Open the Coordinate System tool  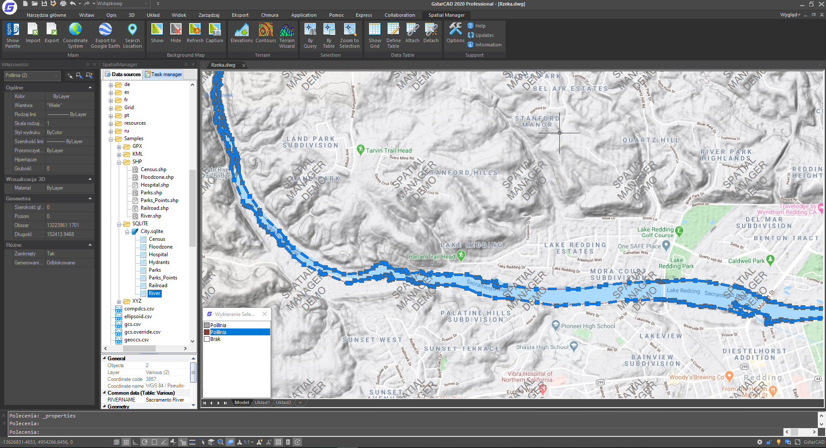click(75, 35)
